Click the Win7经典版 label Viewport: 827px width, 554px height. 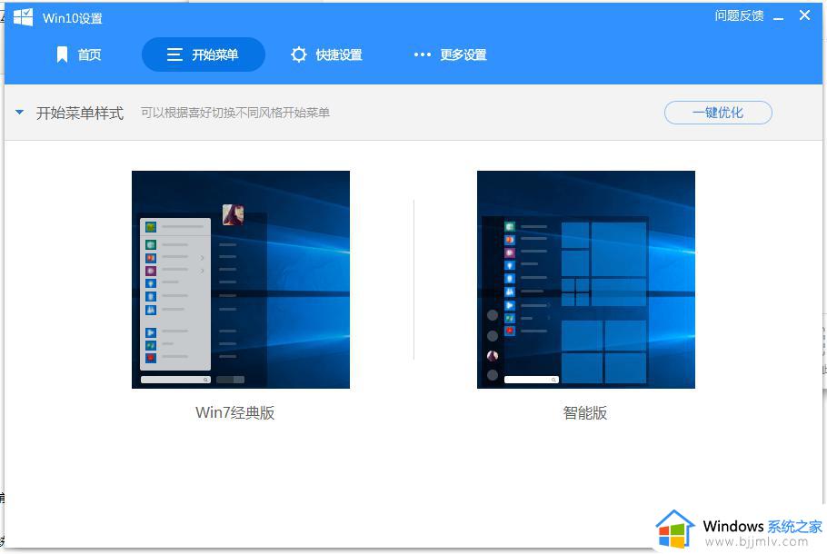click(234, 412)
